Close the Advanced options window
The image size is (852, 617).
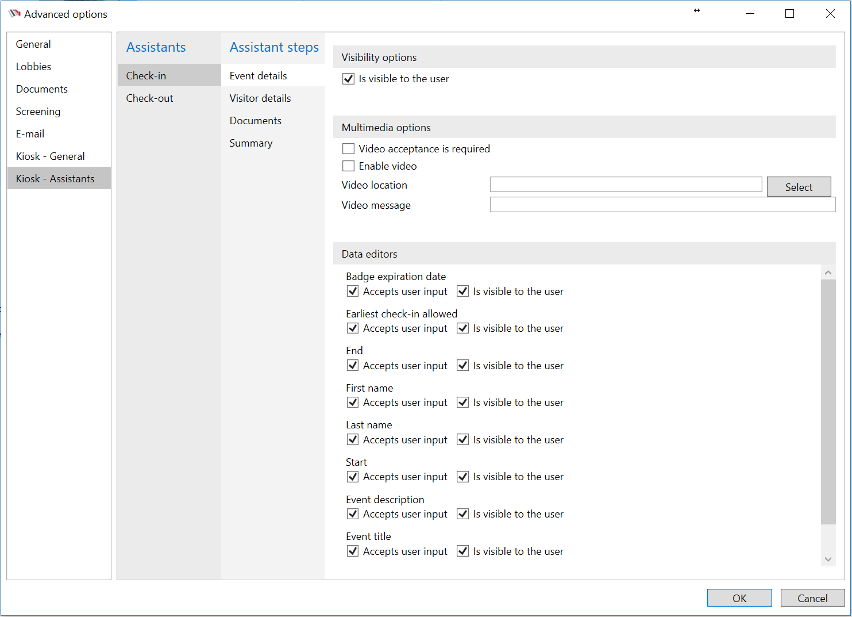point(830,14)
